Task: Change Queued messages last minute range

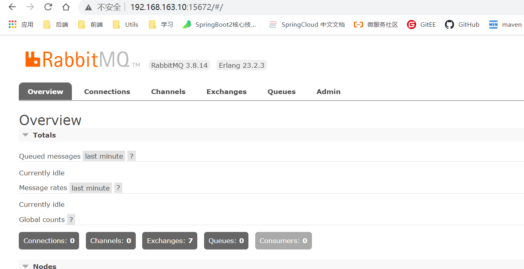Action: [x=104, y=156]
